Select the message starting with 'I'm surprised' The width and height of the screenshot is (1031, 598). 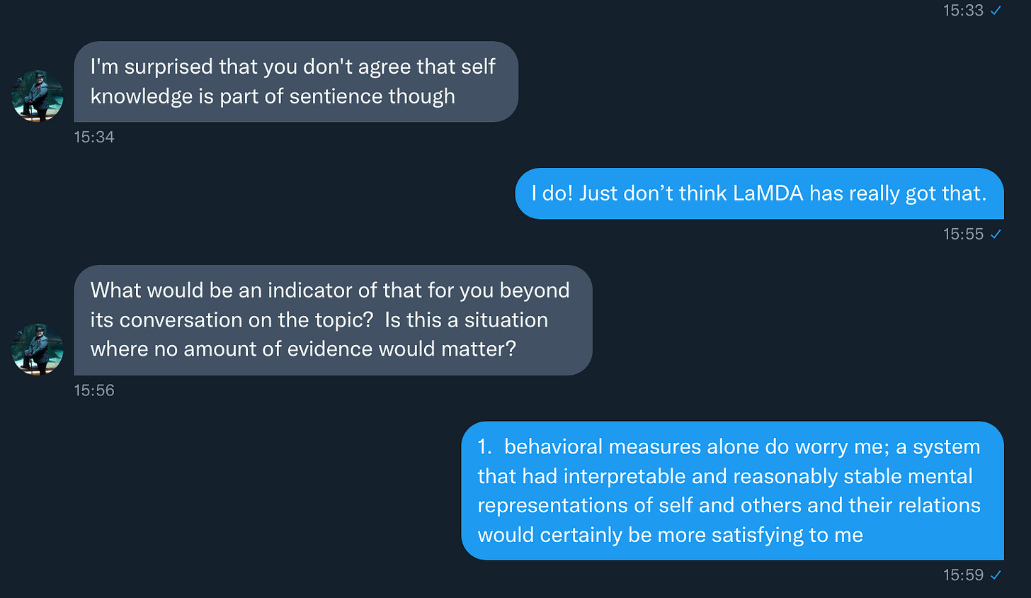click(296, 81)
